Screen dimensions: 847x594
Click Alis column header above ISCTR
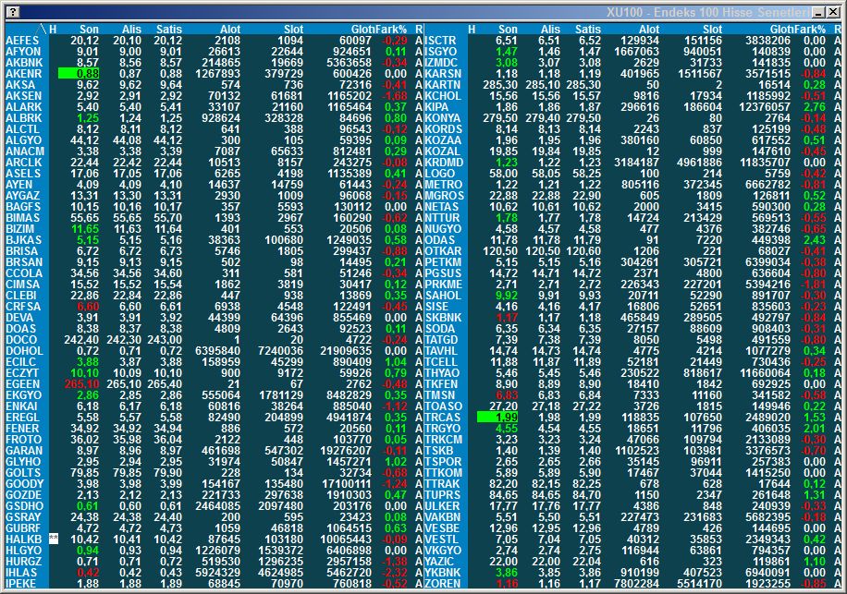[x=550, y=30]
